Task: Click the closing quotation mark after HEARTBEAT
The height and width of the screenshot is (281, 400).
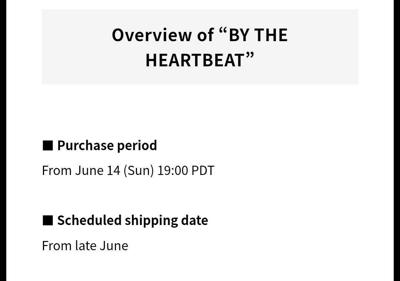Action: [x=250, y=56]
